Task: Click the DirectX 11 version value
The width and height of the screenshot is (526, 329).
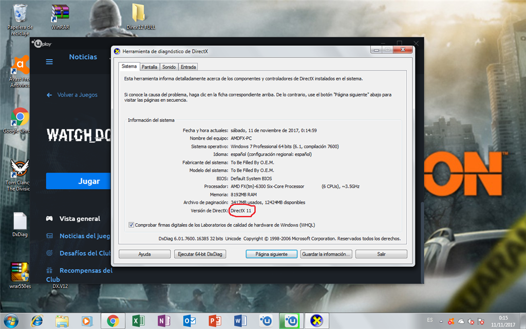Action: click(x=241, y=210)
